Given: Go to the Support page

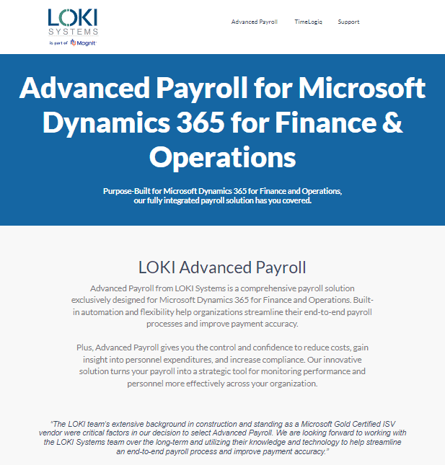Looking at the screenshot, I should tap(348, 22).
